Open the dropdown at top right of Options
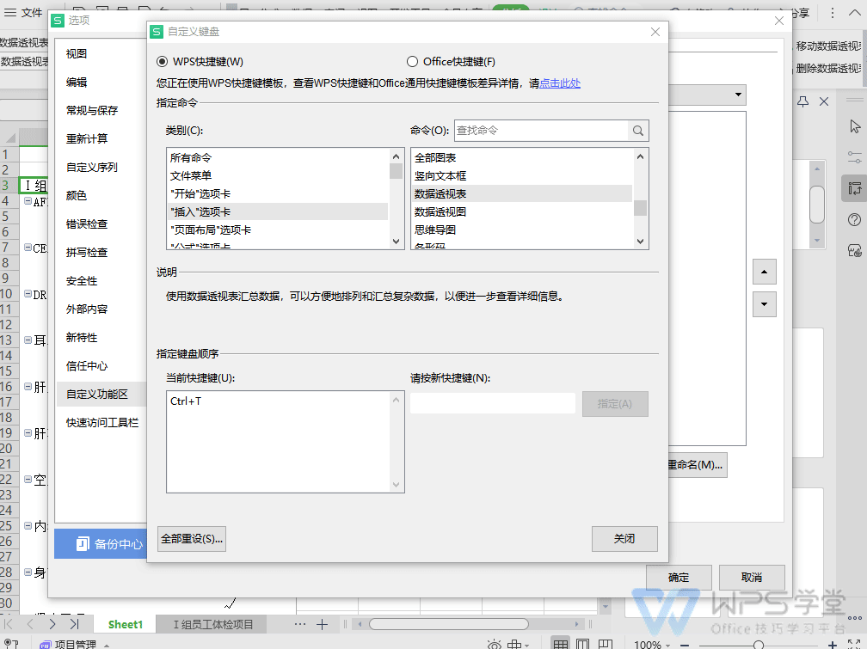The image size is (867, 649). (x=738, y=95)
